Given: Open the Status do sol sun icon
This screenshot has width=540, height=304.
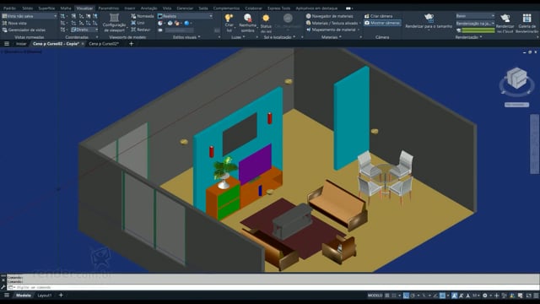Looking at the screenshot, I should point(266,18).
